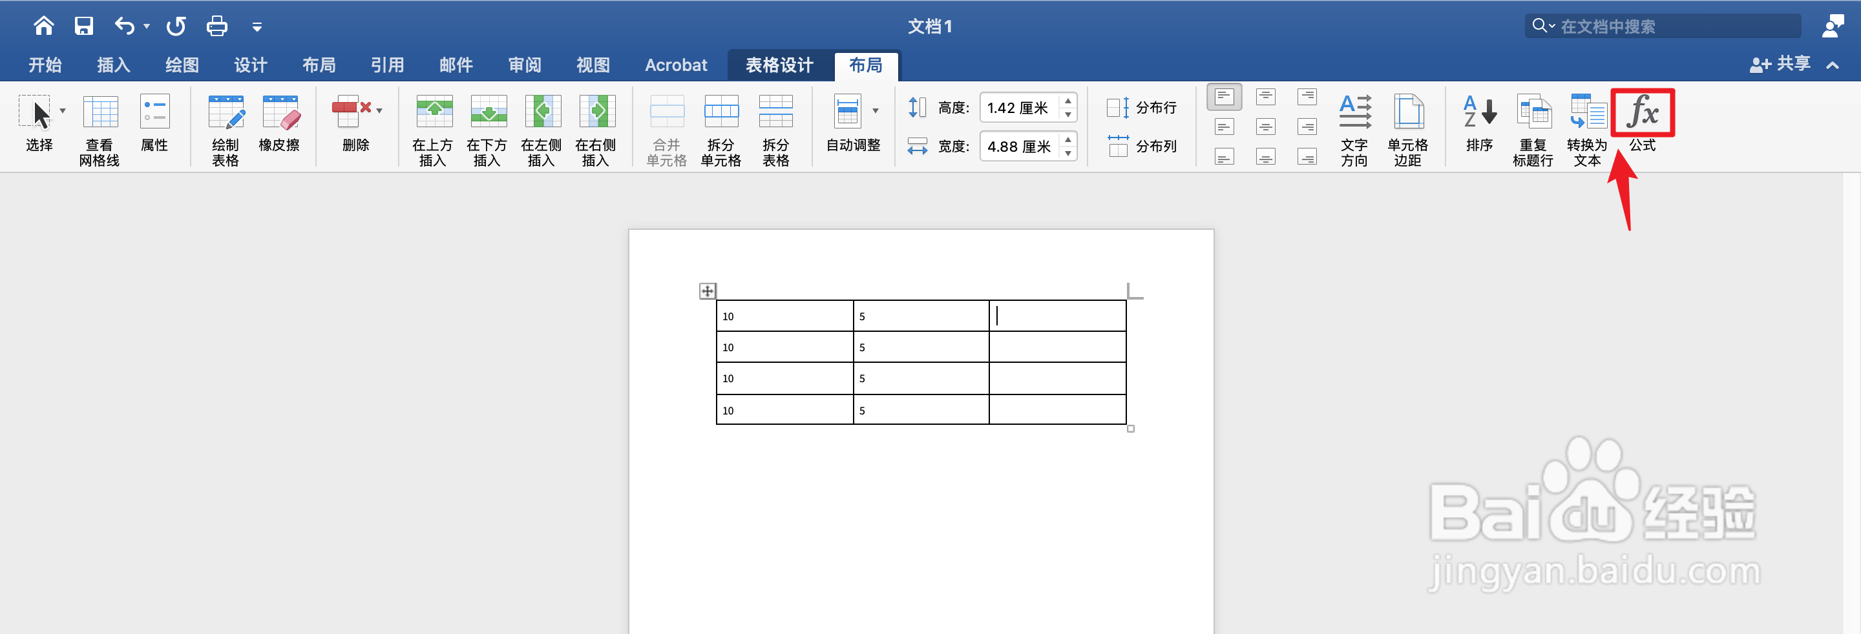The height and width of the screenshot is (634, 1861).
Task: Insert column to the left (在左侧插入)
Action: pyautogui.click(x=541, y=130)
